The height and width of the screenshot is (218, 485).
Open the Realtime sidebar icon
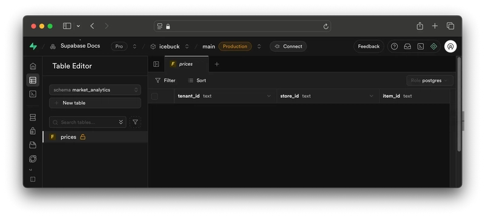pos(33,159)
